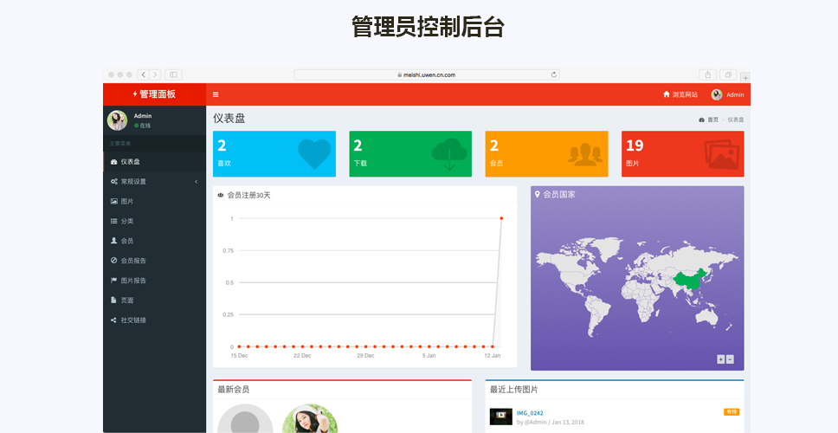Viewport: 838px width, 433px height.
Task: Click the browser address bar
Action: (426, 74)
